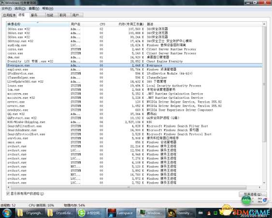Select the RSG-Win64-Shipping.exe process row
The width and height of the screenshot is (272, 218).
[134, 122]
